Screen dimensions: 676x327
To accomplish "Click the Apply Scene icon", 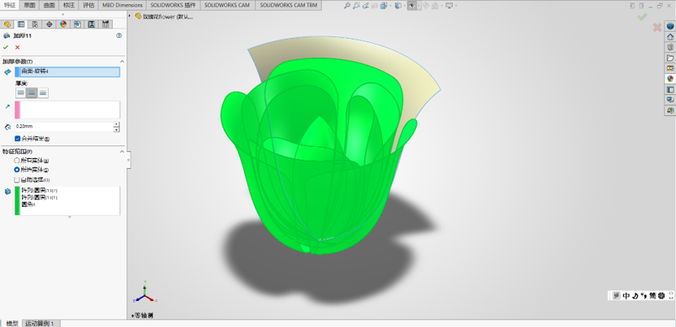I will pos(434,6).
